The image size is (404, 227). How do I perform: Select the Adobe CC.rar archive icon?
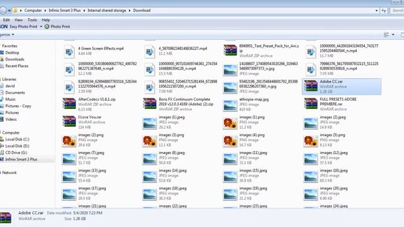311,86
